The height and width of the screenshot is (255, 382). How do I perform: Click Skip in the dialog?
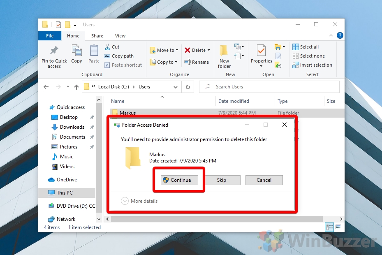[x=222, y=180]
